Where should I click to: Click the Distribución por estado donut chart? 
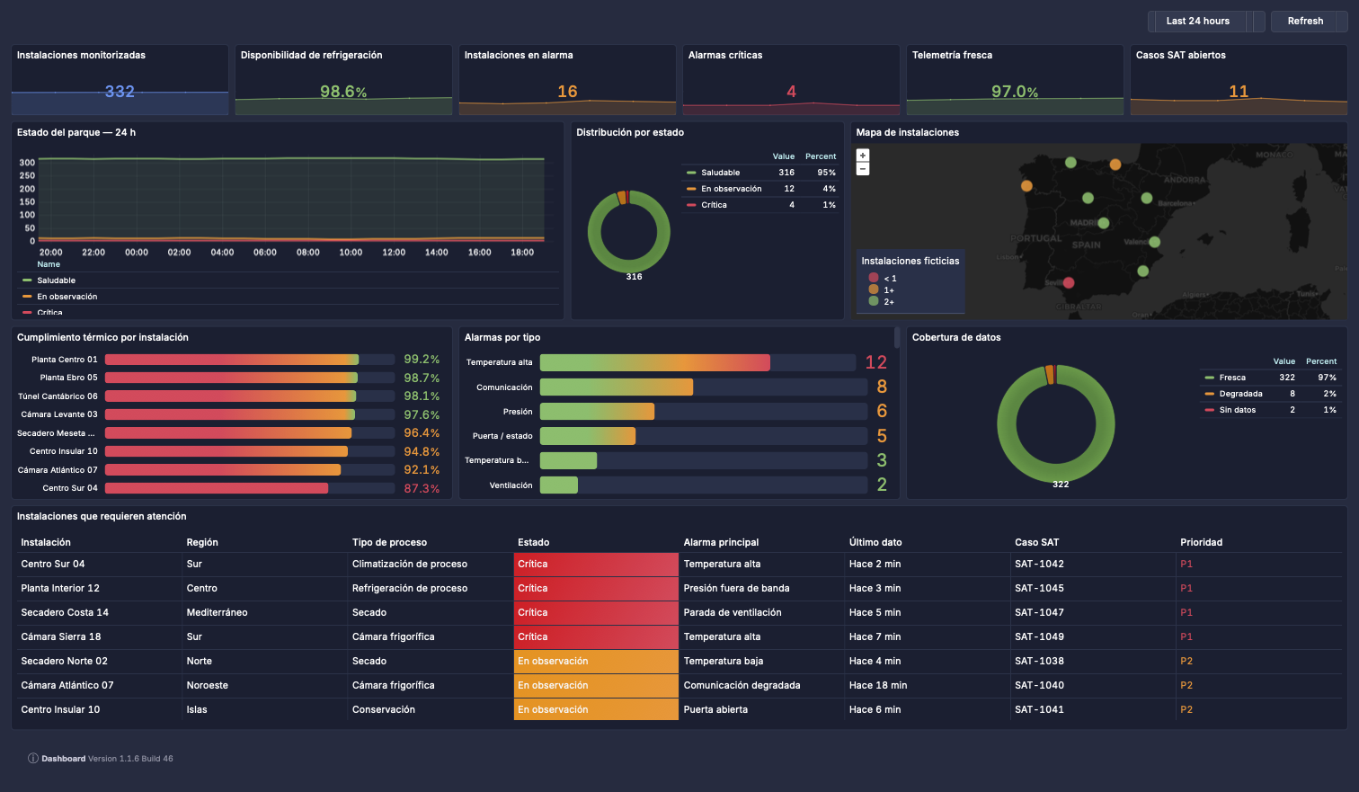[x=629, y=231]
